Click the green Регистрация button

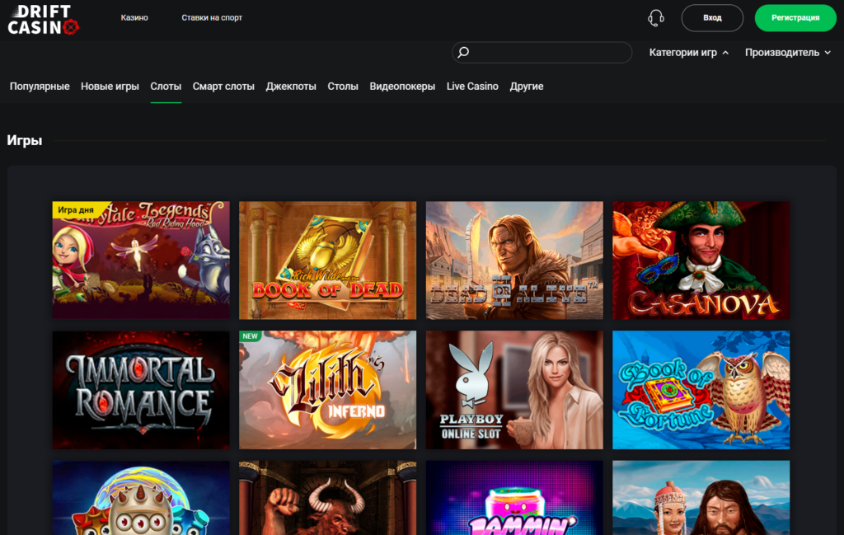(x=795, y=18)
